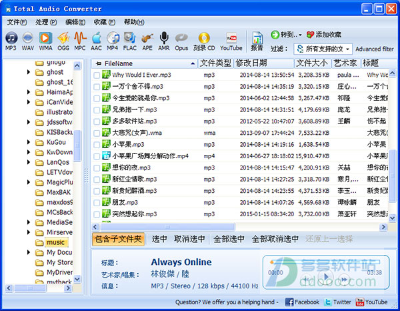Open YouTube link in status bar

coord(371,302)
